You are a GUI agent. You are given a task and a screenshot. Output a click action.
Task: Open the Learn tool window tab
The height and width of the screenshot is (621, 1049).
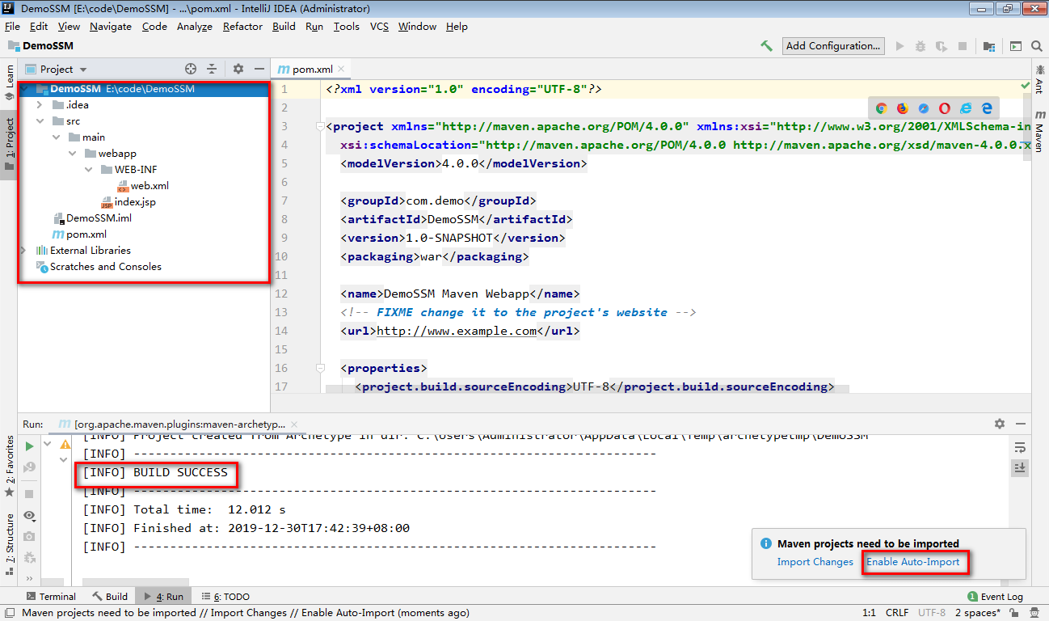[x=10, y=82]
